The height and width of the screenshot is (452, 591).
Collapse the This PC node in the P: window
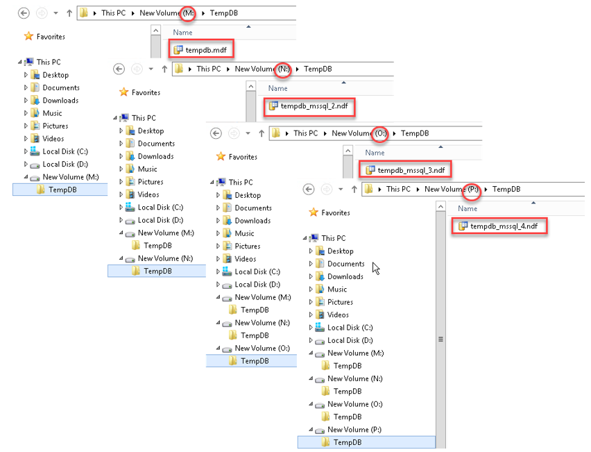click(305, 238)
